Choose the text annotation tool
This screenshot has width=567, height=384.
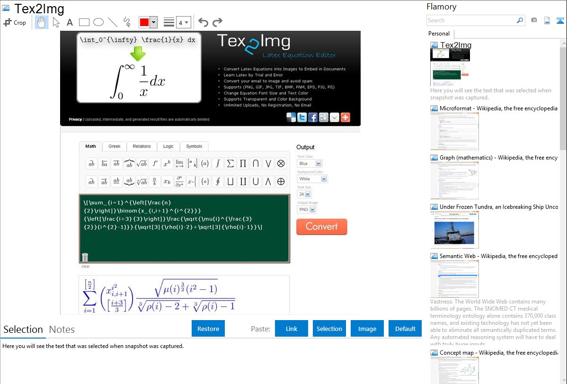click(70, 22)
